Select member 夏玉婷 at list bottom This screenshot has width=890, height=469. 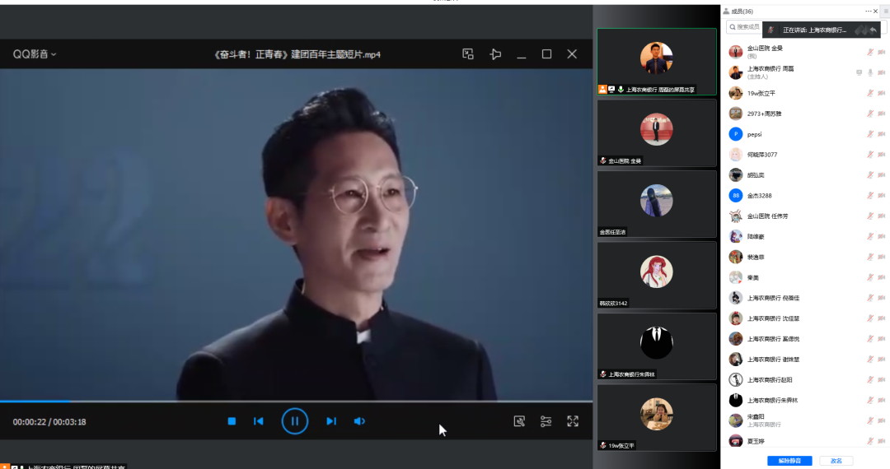[806, 441]
